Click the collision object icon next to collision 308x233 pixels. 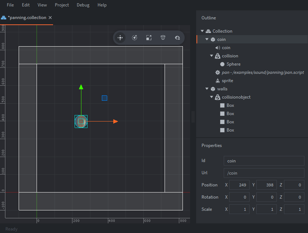coord(217,56)
